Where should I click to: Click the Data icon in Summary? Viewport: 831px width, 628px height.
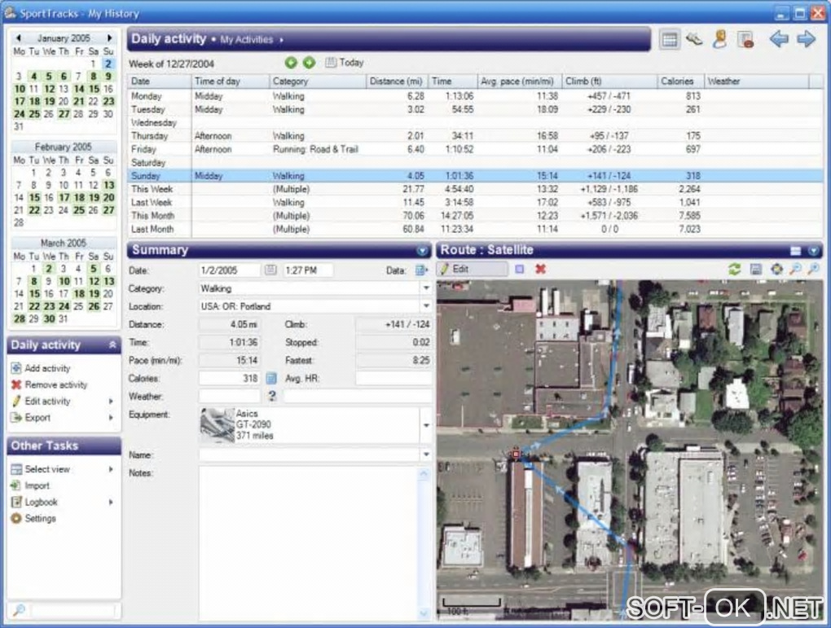[421, 270]
